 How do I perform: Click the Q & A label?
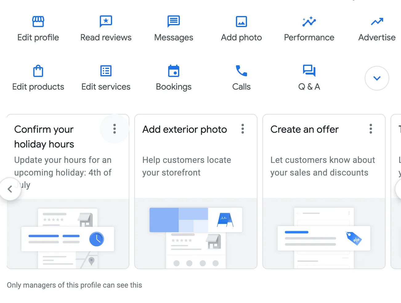309,87
